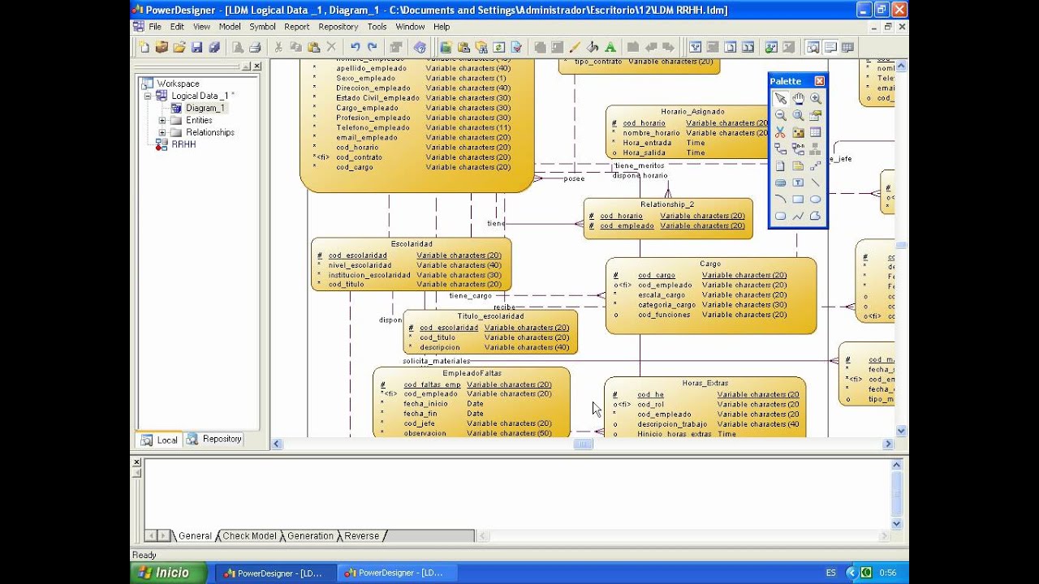
Task: Select the File tool in Palette
Action: coord(780,166)
